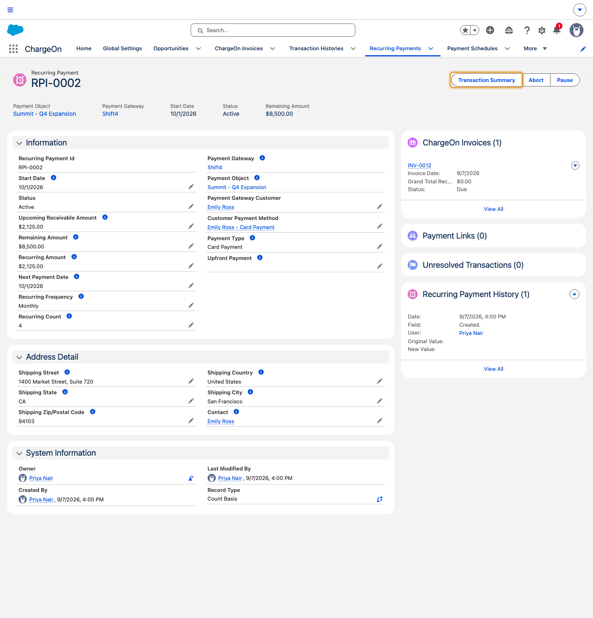Viewport: 593px width, 618px height.
Task: Show info for Payment Gateway field
Action: pyautogui.click(x=262, y=158)
